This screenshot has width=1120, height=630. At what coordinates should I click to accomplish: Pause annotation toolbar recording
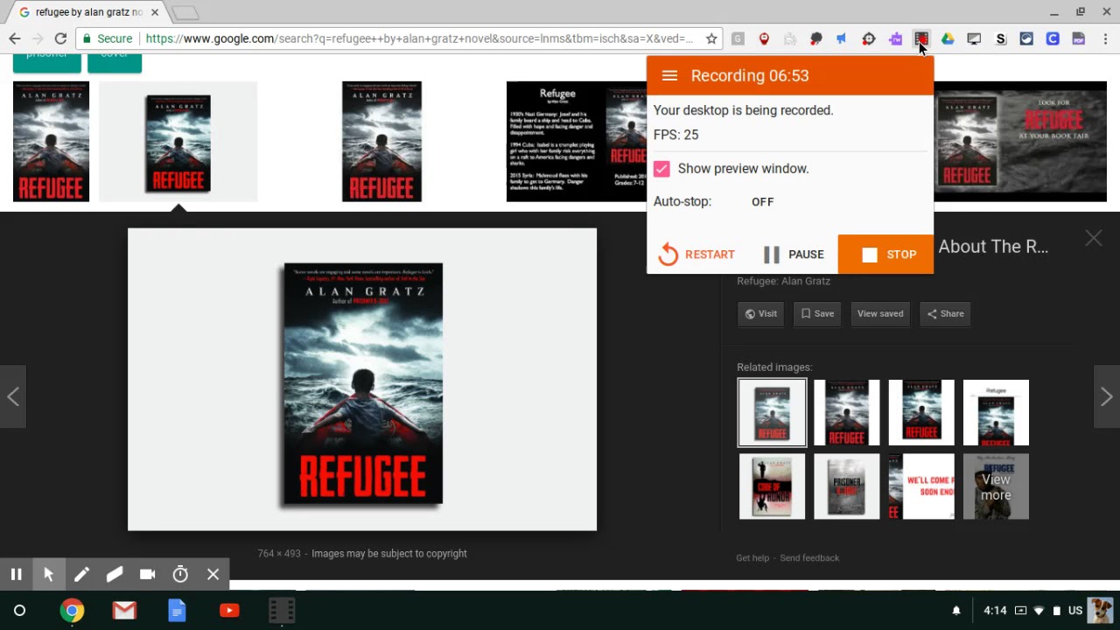16,574
